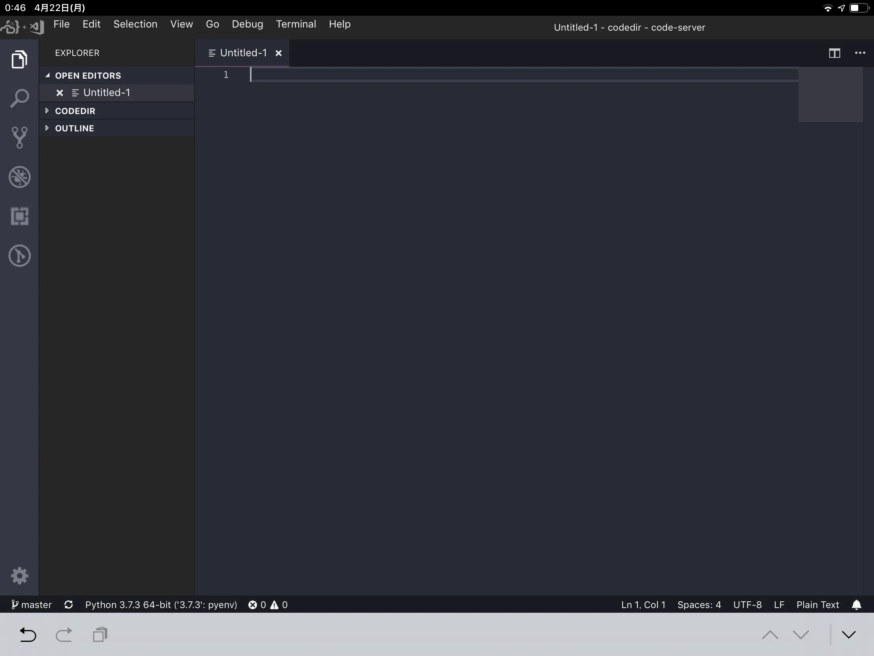Expand the OUTLINE section
This screenshot has width=874, height=656.
coord(74,128)
